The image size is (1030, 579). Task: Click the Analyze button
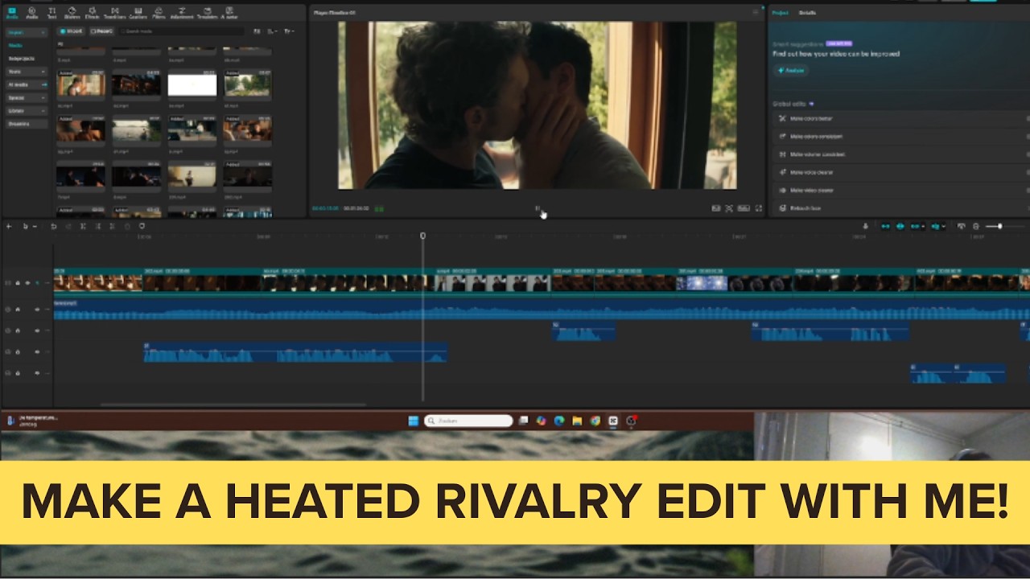coord(791,71)
